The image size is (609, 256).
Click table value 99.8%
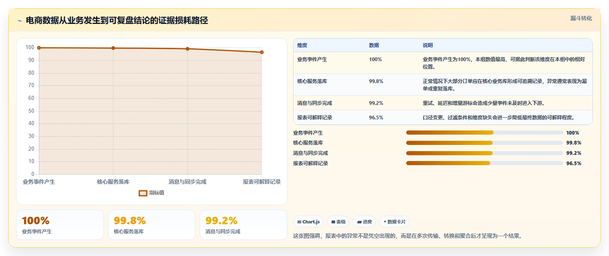(x=376, y=81)
